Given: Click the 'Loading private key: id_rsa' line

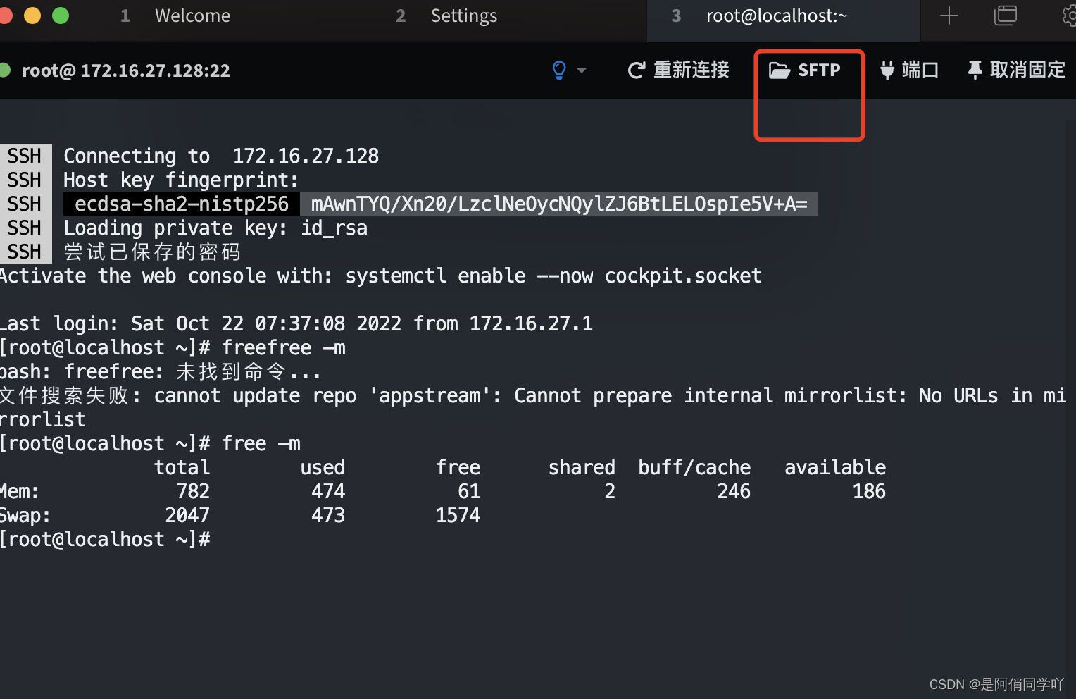Looking at the screenshot, I should 215,228.
